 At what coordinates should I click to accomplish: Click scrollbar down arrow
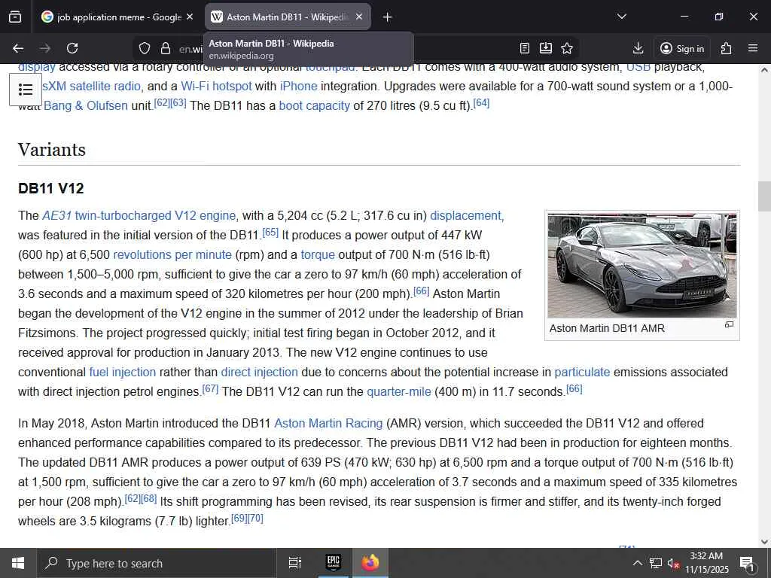point(764,542)
